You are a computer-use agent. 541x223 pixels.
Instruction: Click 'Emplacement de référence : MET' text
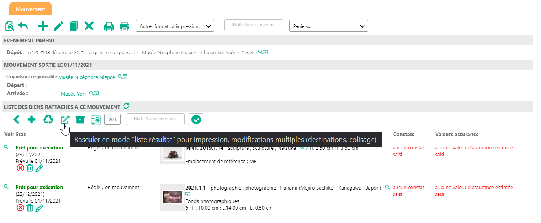point(222,162)
